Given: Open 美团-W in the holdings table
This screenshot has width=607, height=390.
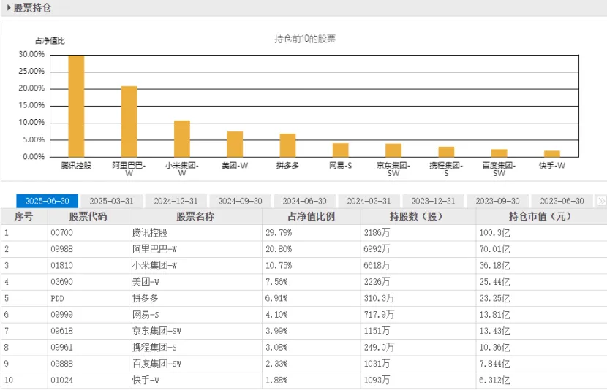Looking at the screenshot, I should [x=147, y=282].
